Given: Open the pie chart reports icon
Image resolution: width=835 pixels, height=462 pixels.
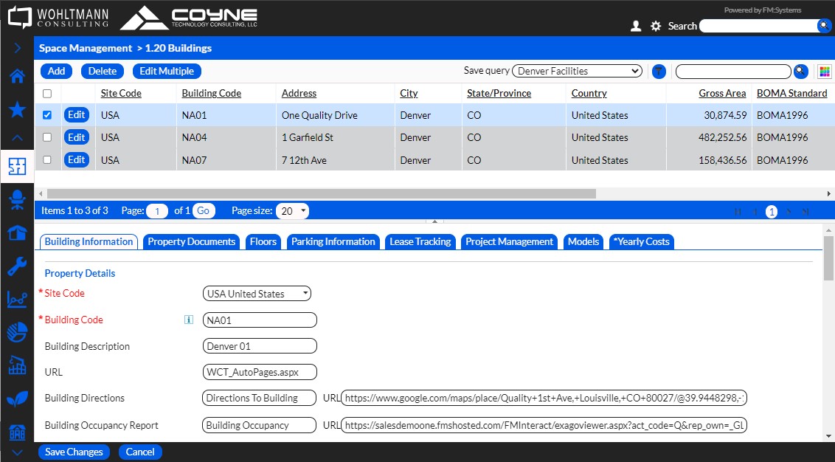Looking at the screenshot, I should coord(16,333).
